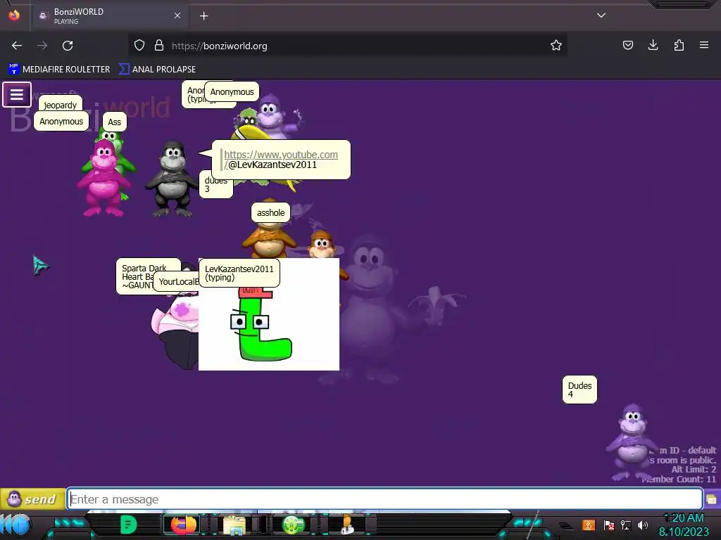This screenshot has width=721, height=540.
Task: Open volume control in system tray
Action: pos(643,525)
